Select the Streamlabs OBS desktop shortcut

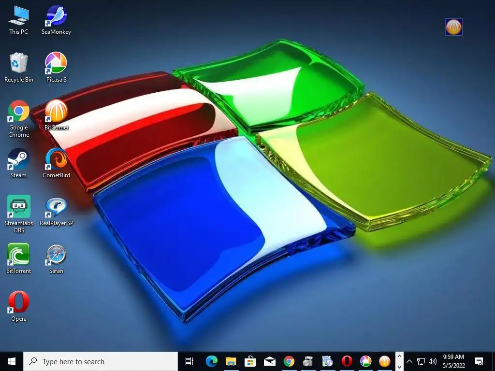tap(19, 214)
